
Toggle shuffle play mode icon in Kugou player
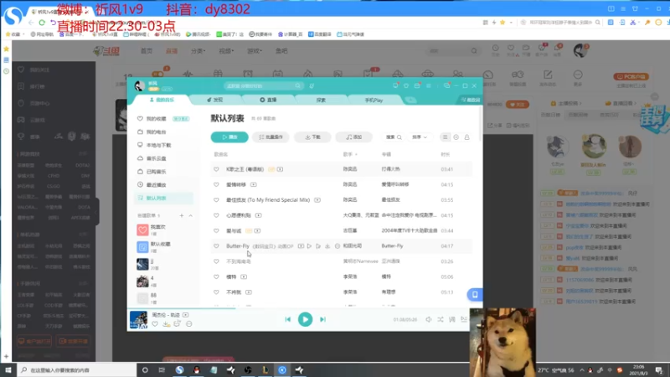[x=441, y=319]
